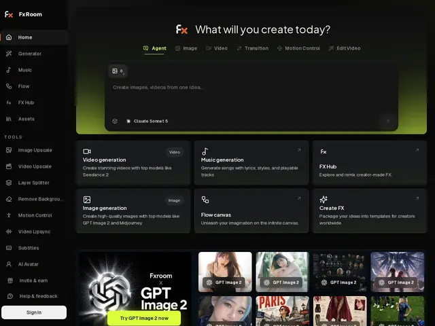The width and height of the screenshot is (435, 326).
Task: Open Home in the sidebar
Action: pyautogui.click(x=34, y=37)
